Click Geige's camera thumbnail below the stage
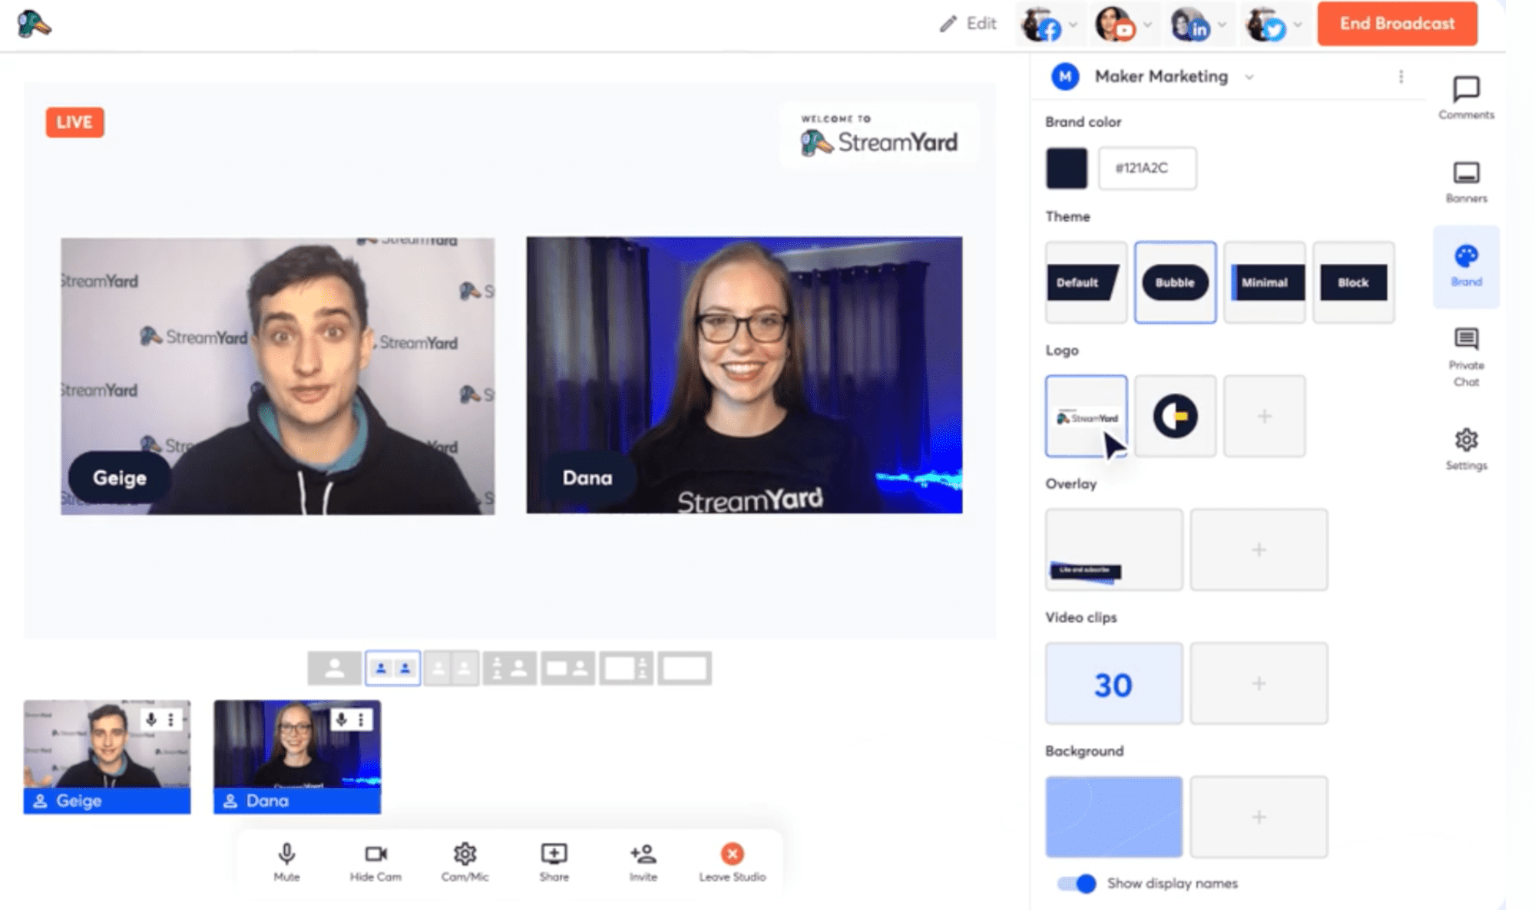Screen dimensions: 1535x910 (107, 756)
